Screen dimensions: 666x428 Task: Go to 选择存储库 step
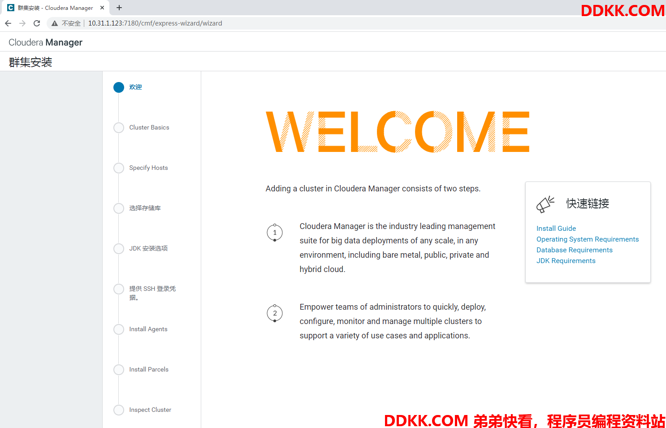coord(145,208)
